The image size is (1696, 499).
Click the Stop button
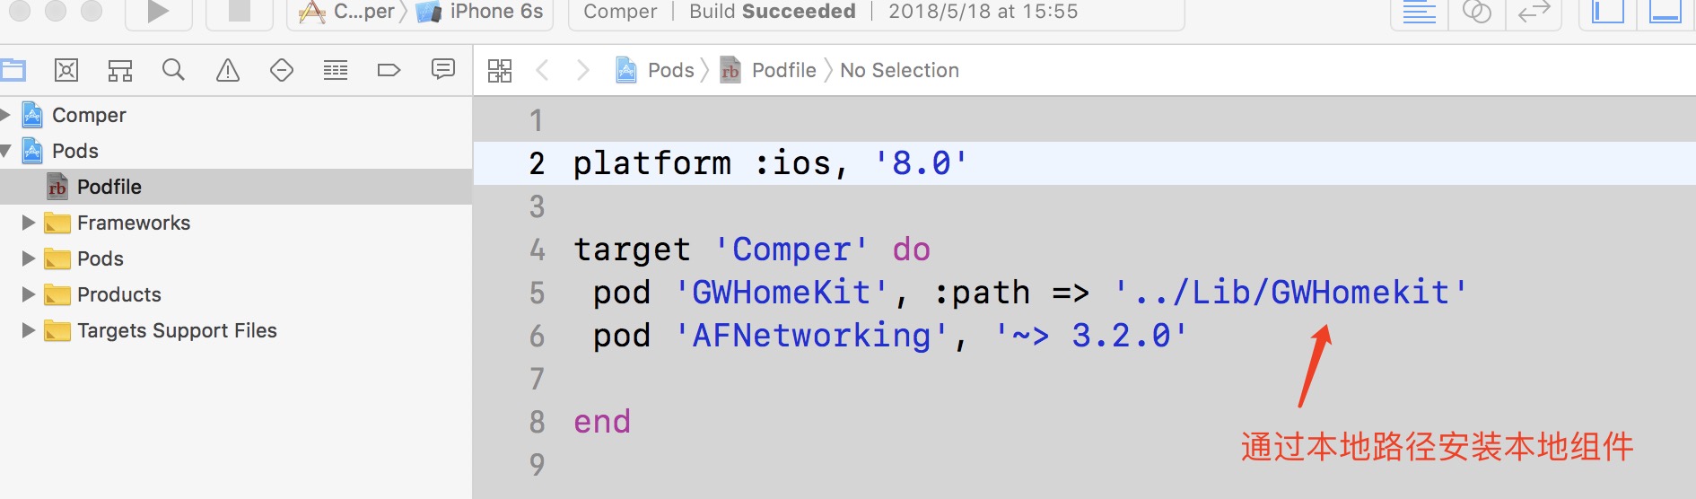[239, 12]
